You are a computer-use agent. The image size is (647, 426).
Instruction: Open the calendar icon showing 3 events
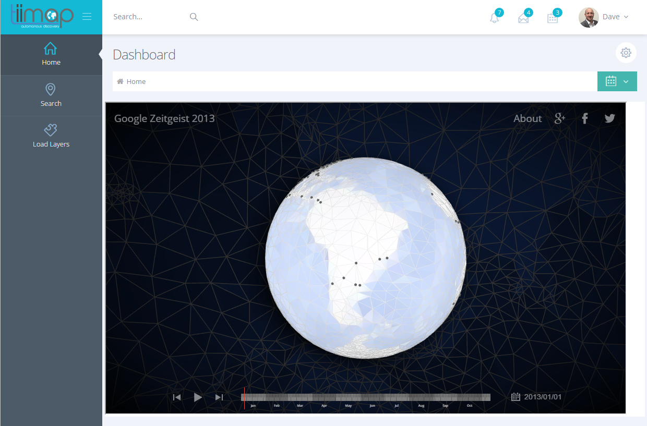552,17
